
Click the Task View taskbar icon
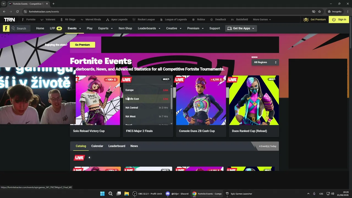click(x=119, y=194)
